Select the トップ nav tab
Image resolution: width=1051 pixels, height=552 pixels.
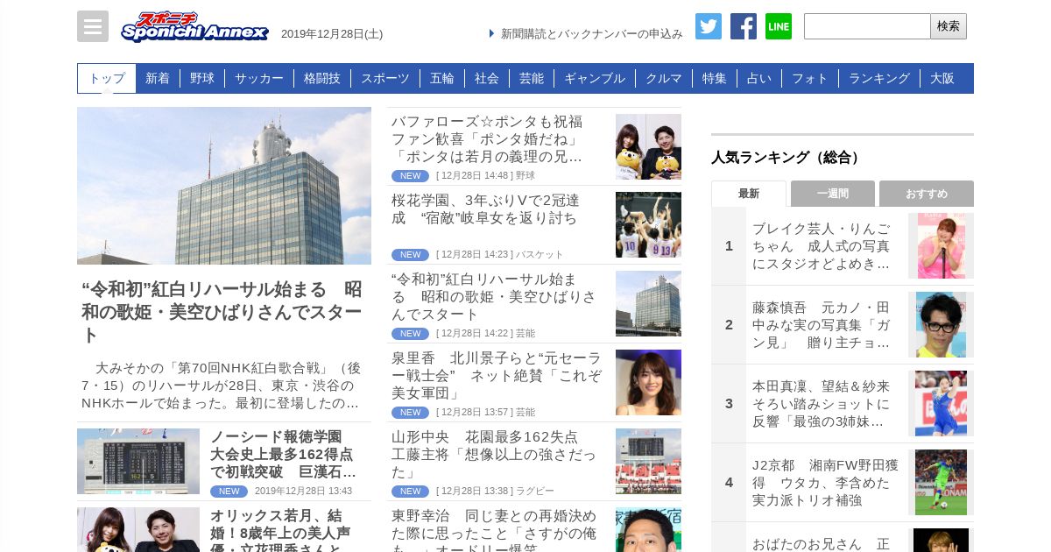coord(107,78)
